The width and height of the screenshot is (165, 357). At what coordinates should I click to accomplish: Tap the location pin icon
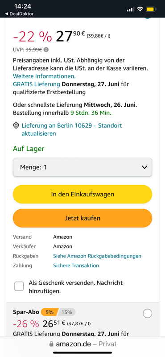[16, 125]
